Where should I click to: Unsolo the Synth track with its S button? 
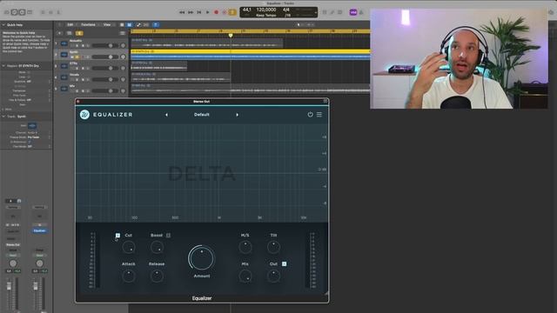click(77, 57)
